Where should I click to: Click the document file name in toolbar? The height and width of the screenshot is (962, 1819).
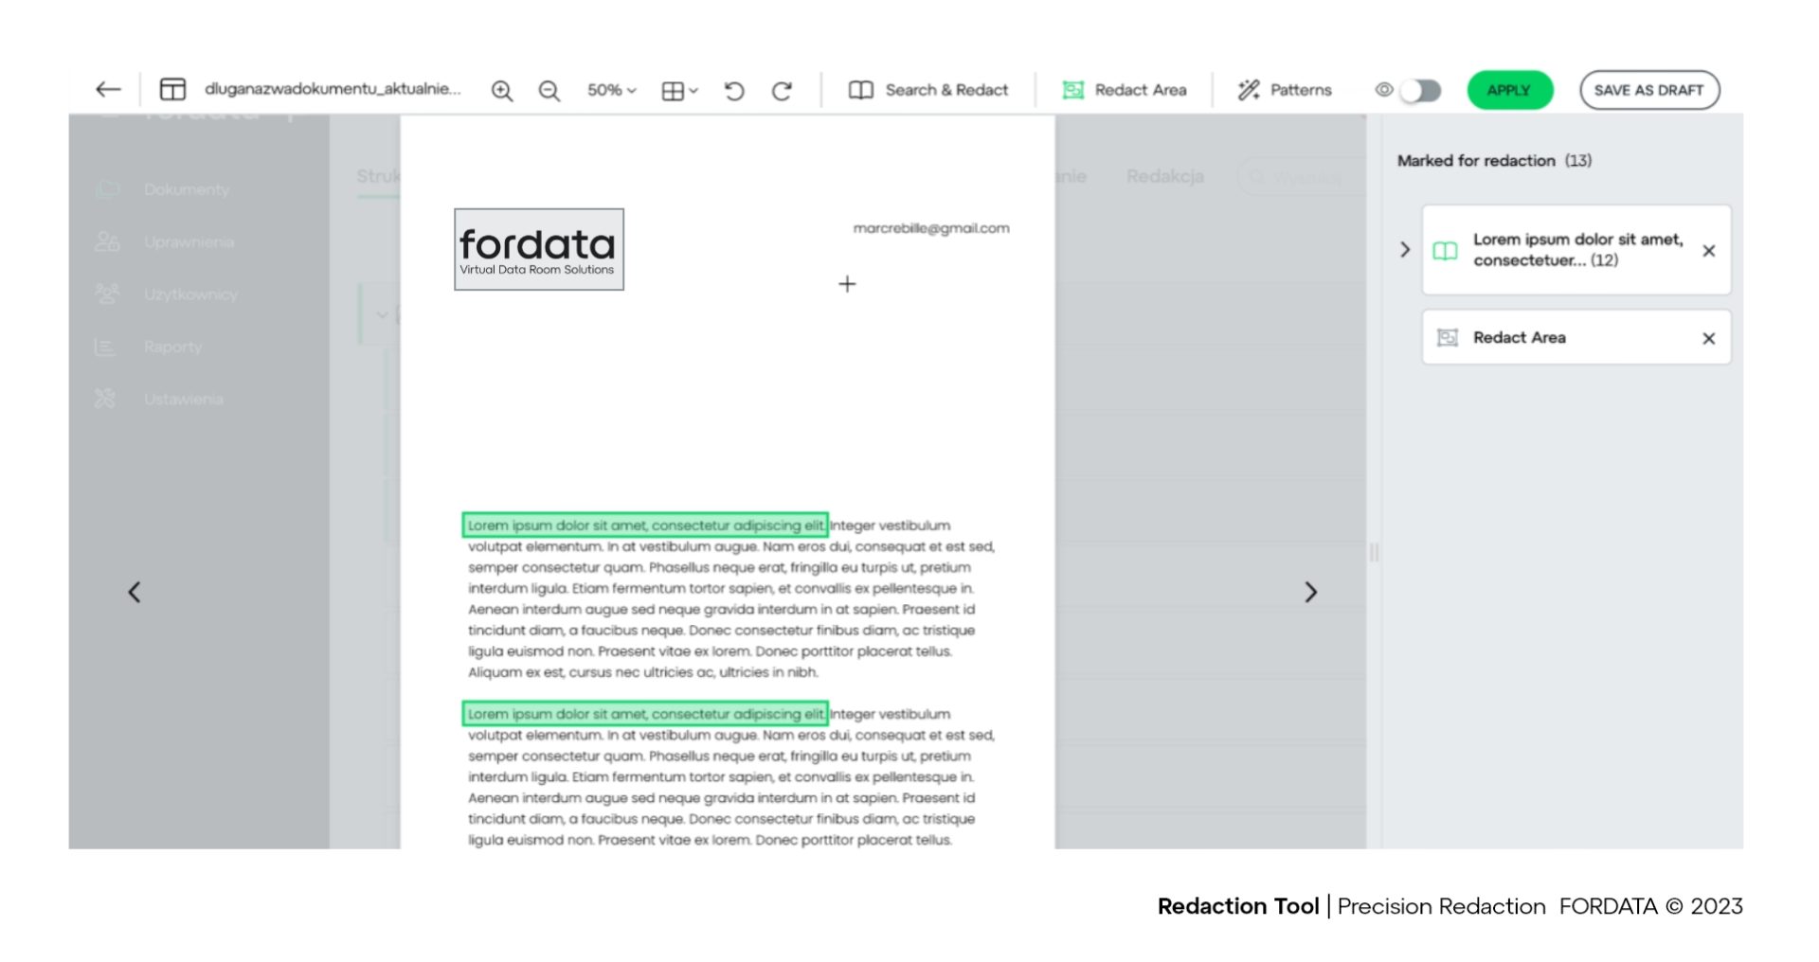(x=333, y=89)
